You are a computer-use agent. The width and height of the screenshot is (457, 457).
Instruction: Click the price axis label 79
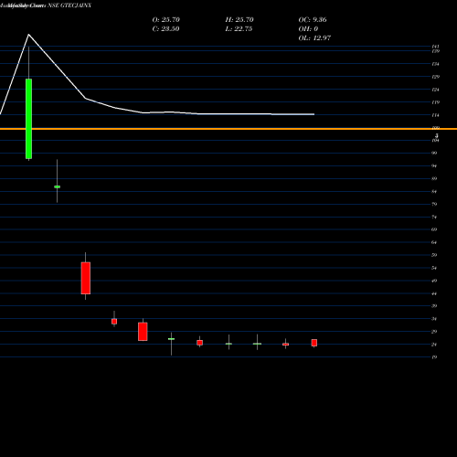click(434, 204)
